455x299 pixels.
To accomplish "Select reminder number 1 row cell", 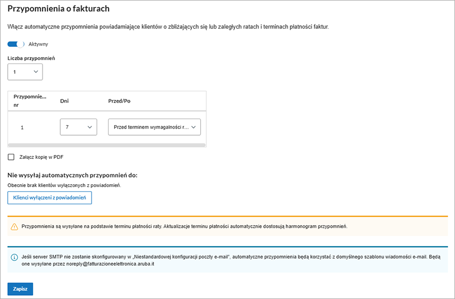I will tap(22, 127).
